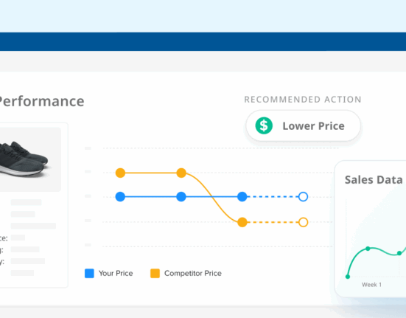Click the Week 1 green sales data point
The image size is (406, 318).
(x=348, y=277)
